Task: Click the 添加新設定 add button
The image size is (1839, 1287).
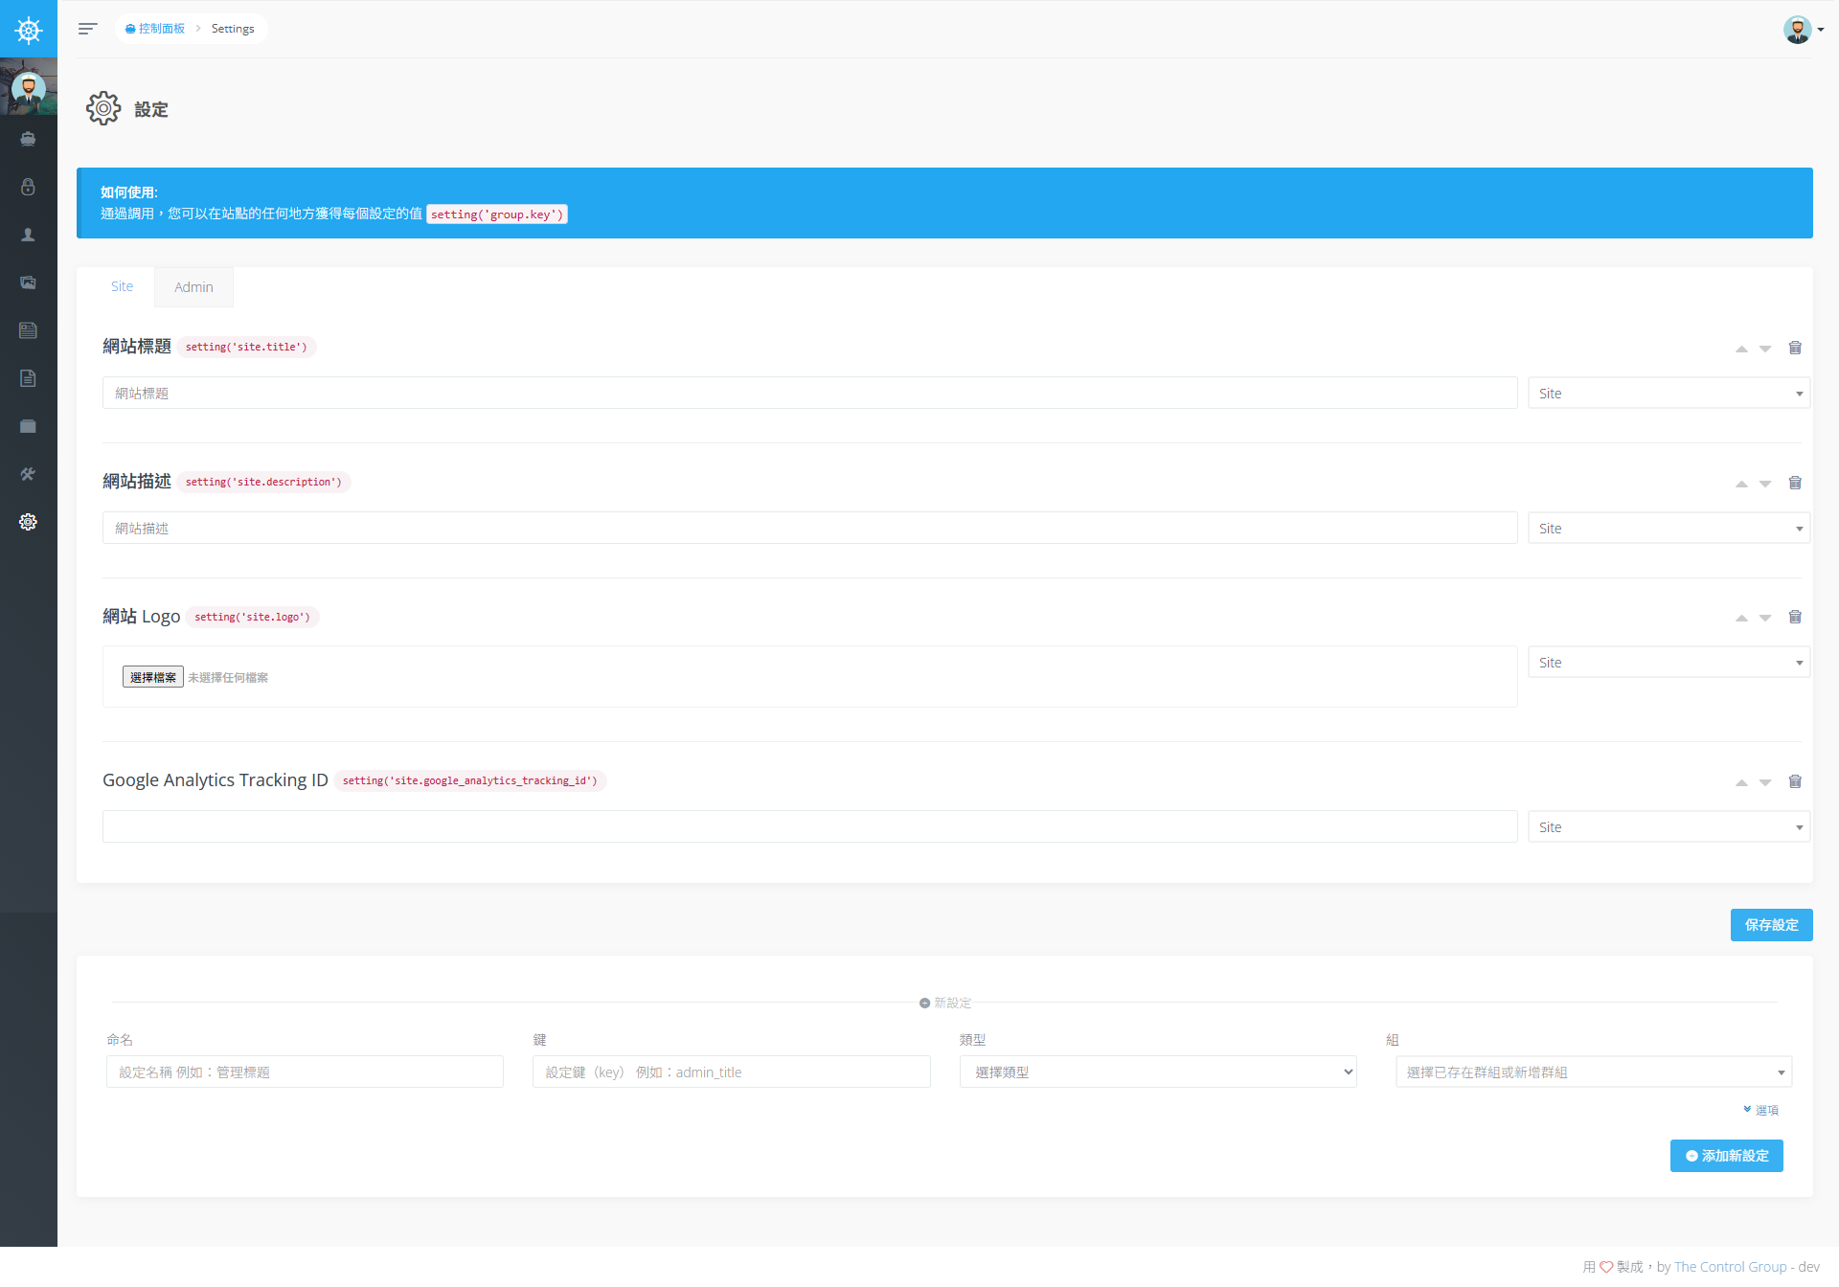Action: [1726, 1156]
